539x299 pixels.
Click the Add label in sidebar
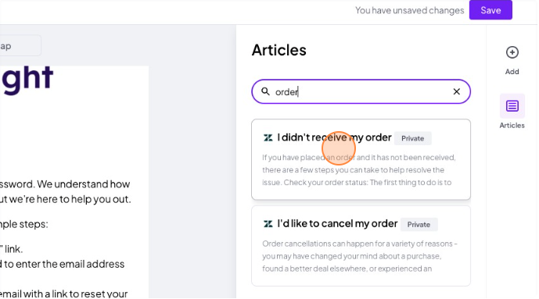[512, 72]
